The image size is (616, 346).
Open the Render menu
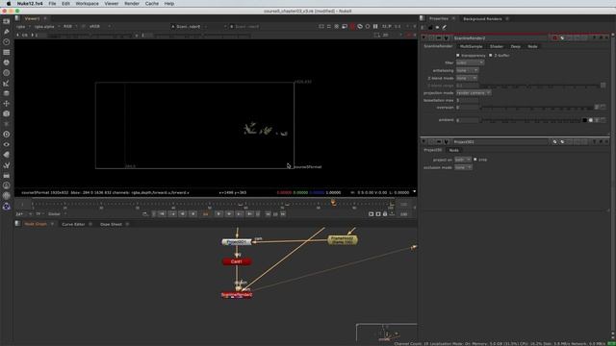(132, 4)
